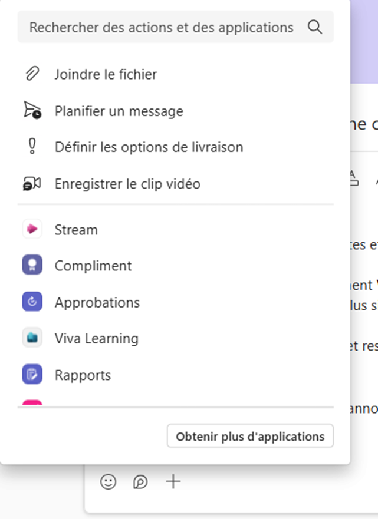Image resolution: width=378 pixels, height=519 pixels.
Task: Click the magnifying glass search icon
Action: coord(315,27)
